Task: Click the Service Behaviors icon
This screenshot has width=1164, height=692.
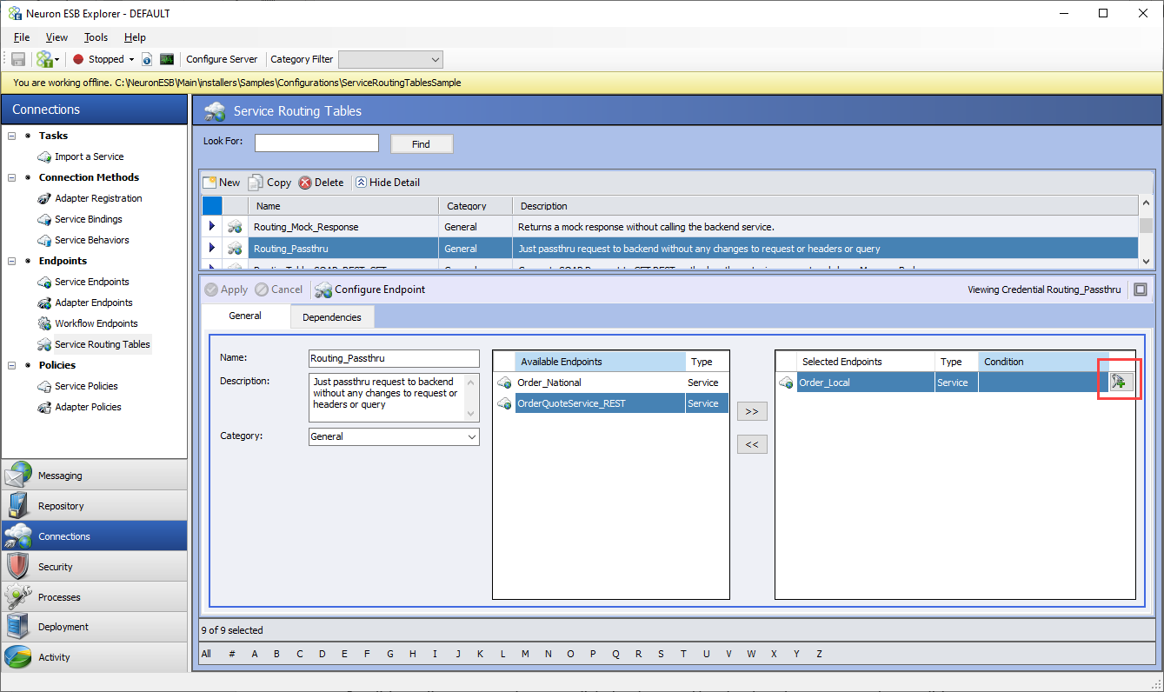Action: click(x=44, y=240)
